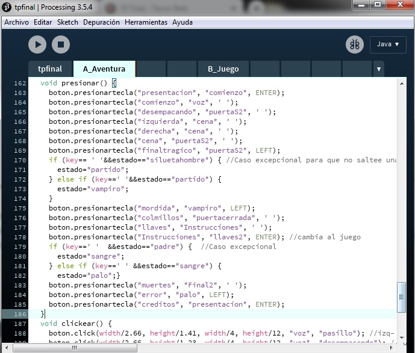Open the Java mode dropdown
This screenshot has height=353, width=415.
point(388,44)
